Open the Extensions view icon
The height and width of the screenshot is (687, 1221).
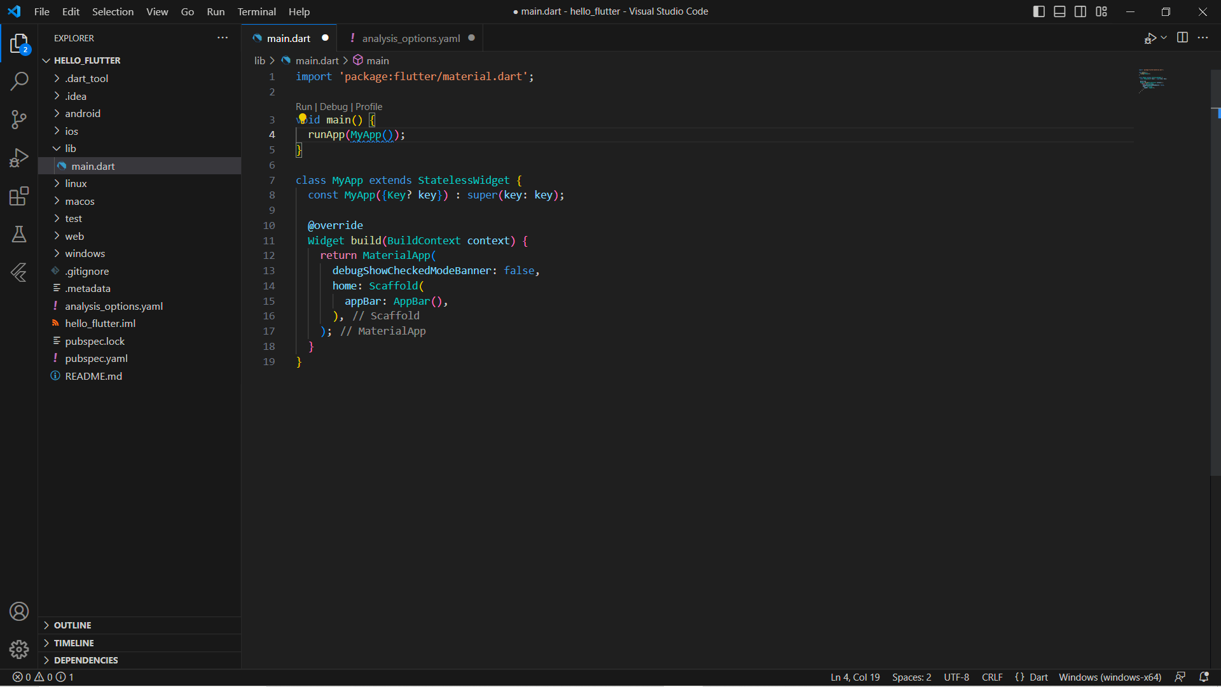click(x=19, y=196)
